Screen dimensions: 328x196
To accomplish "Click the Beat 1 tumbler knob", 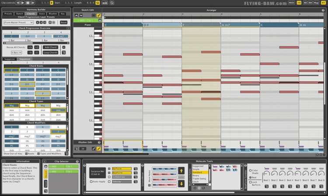I will coord(266,174).
